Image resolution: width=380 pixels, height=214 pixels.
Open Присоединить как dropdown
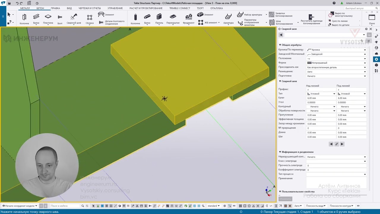(x=337, y=67)
